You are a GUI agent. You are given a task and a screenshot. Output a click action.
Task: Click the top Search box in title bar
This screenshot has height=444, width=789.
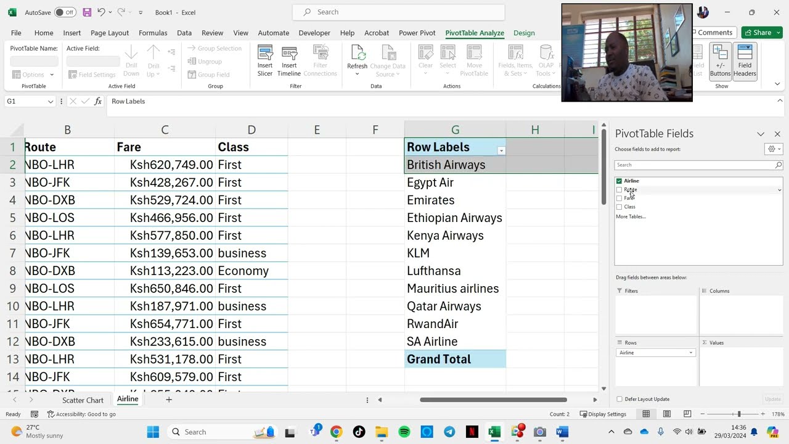tap(398, 12)
